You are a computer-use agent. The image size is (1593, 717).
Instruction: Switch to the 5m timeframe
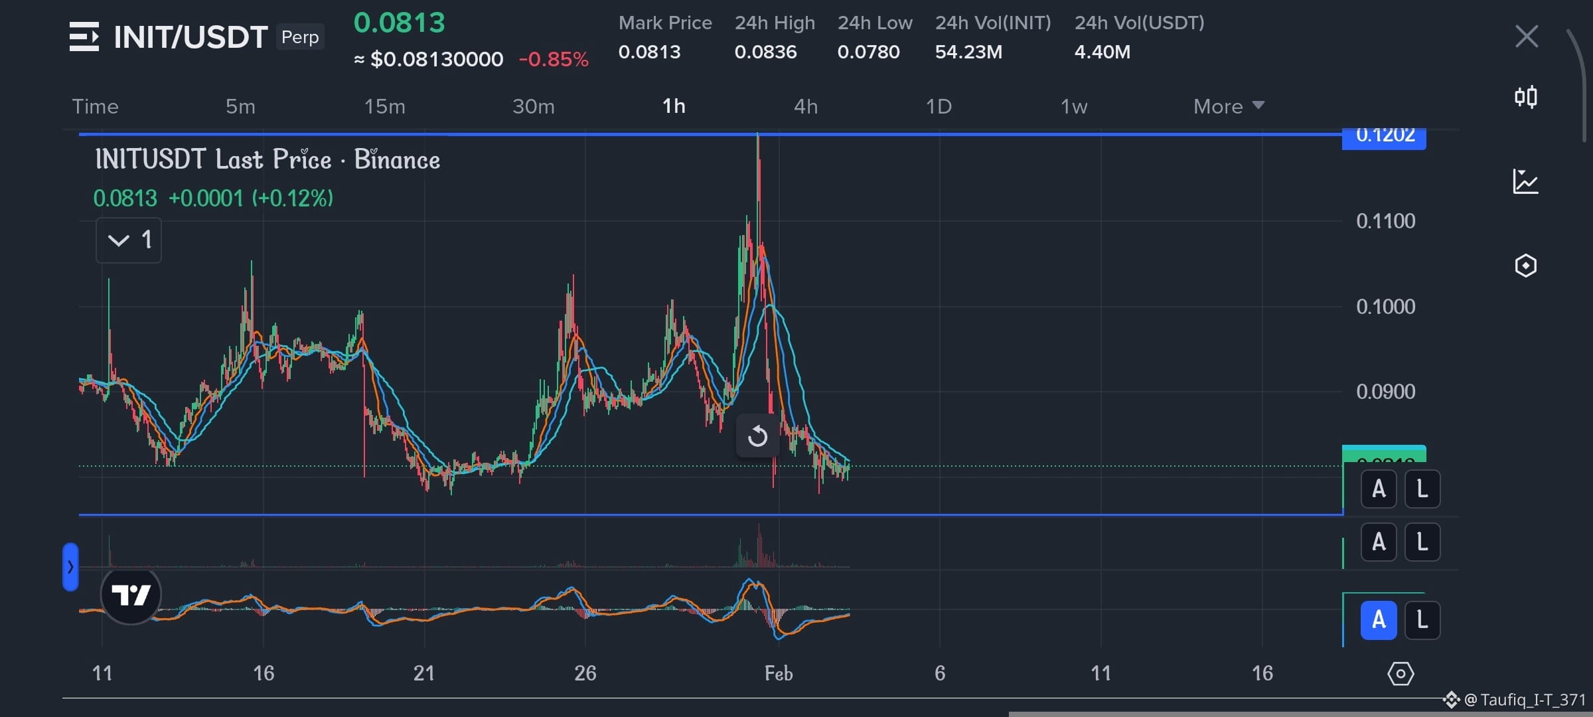(x=240, y=106)
